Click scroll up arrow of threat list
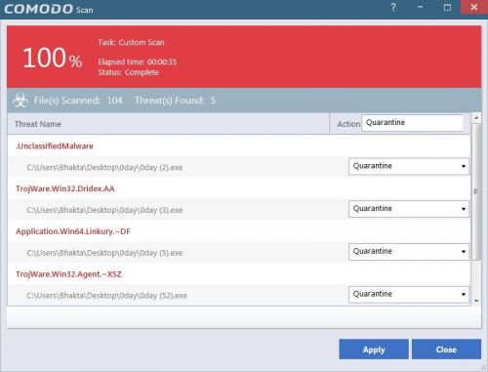The image size is (488, 372). pos(476,117)
